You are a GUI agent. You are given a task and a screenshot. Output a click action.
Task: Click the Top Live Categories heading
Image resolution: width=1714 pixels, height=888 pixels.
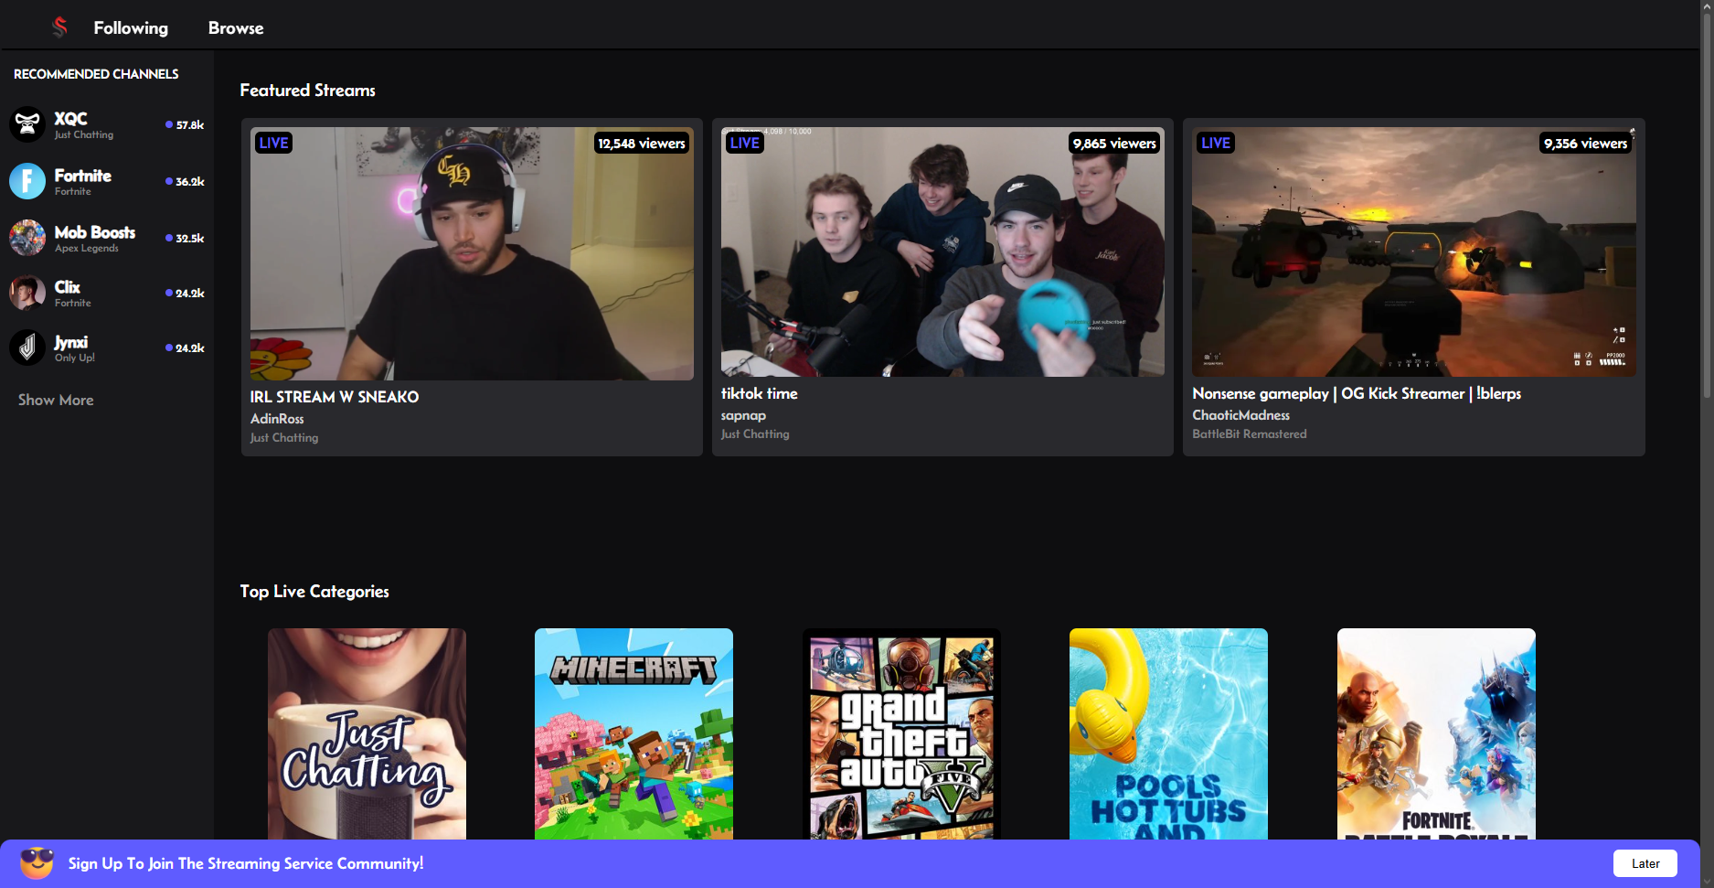point(314,592)
